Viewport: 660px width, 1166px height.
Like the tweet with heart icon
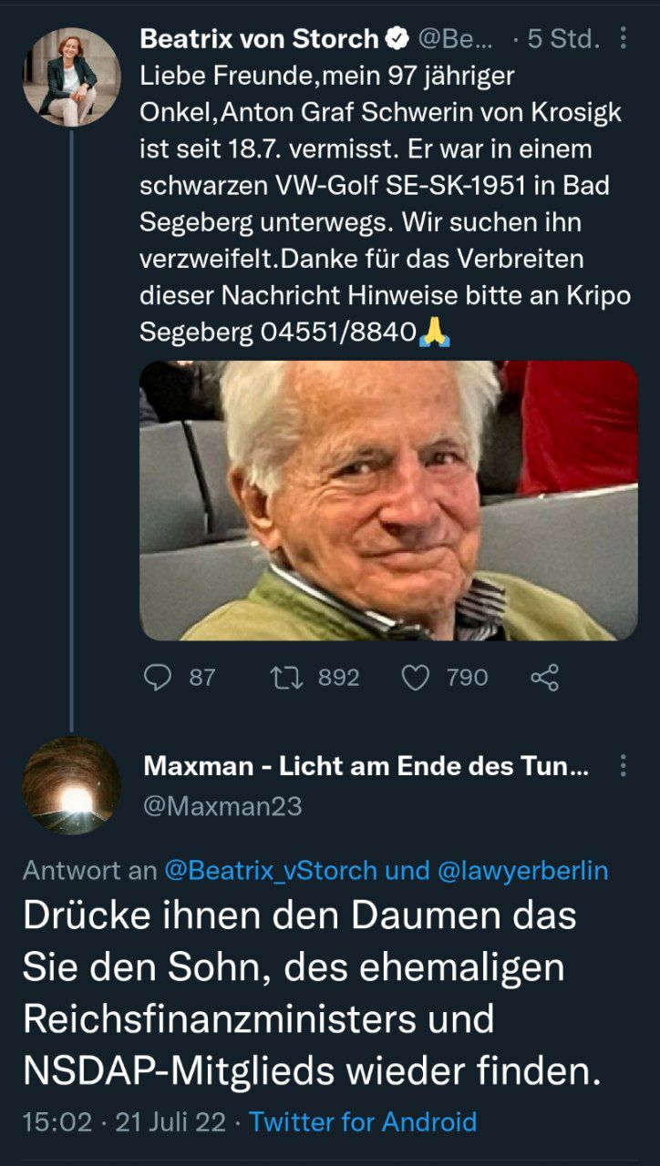click(416, 677)
